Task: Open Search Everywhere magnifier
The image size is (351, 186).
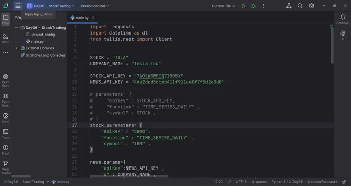Action: tap(300, 6)
